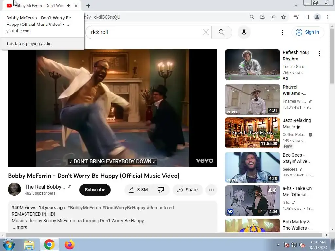Click '340M views' text in description
The width and height of the screenshot is (335, 251).
coord(24,208)
